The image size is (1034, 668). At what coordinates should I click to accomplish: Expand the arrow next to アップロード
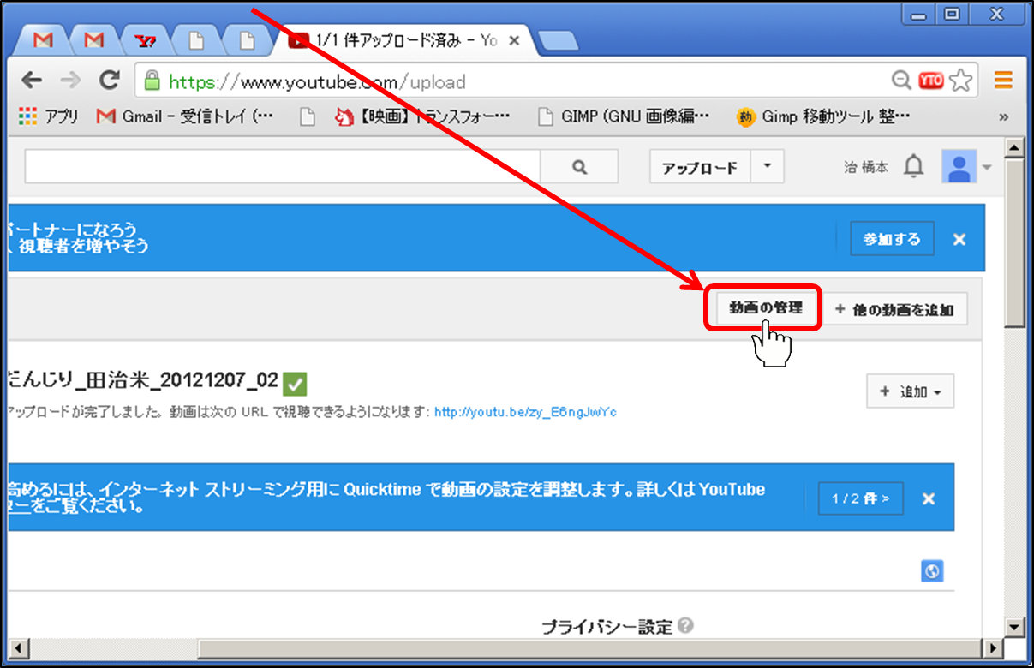point(768,167)
